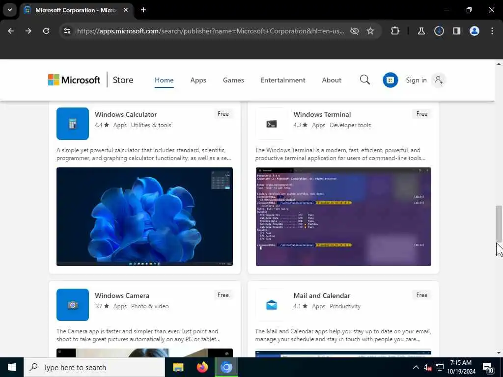This screenshot has width=503, height=377.
Task: Open the Chrome three-dot menu
Action: tap(492, 31)
